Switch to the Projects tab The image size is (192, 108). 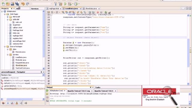click(5, 9)
